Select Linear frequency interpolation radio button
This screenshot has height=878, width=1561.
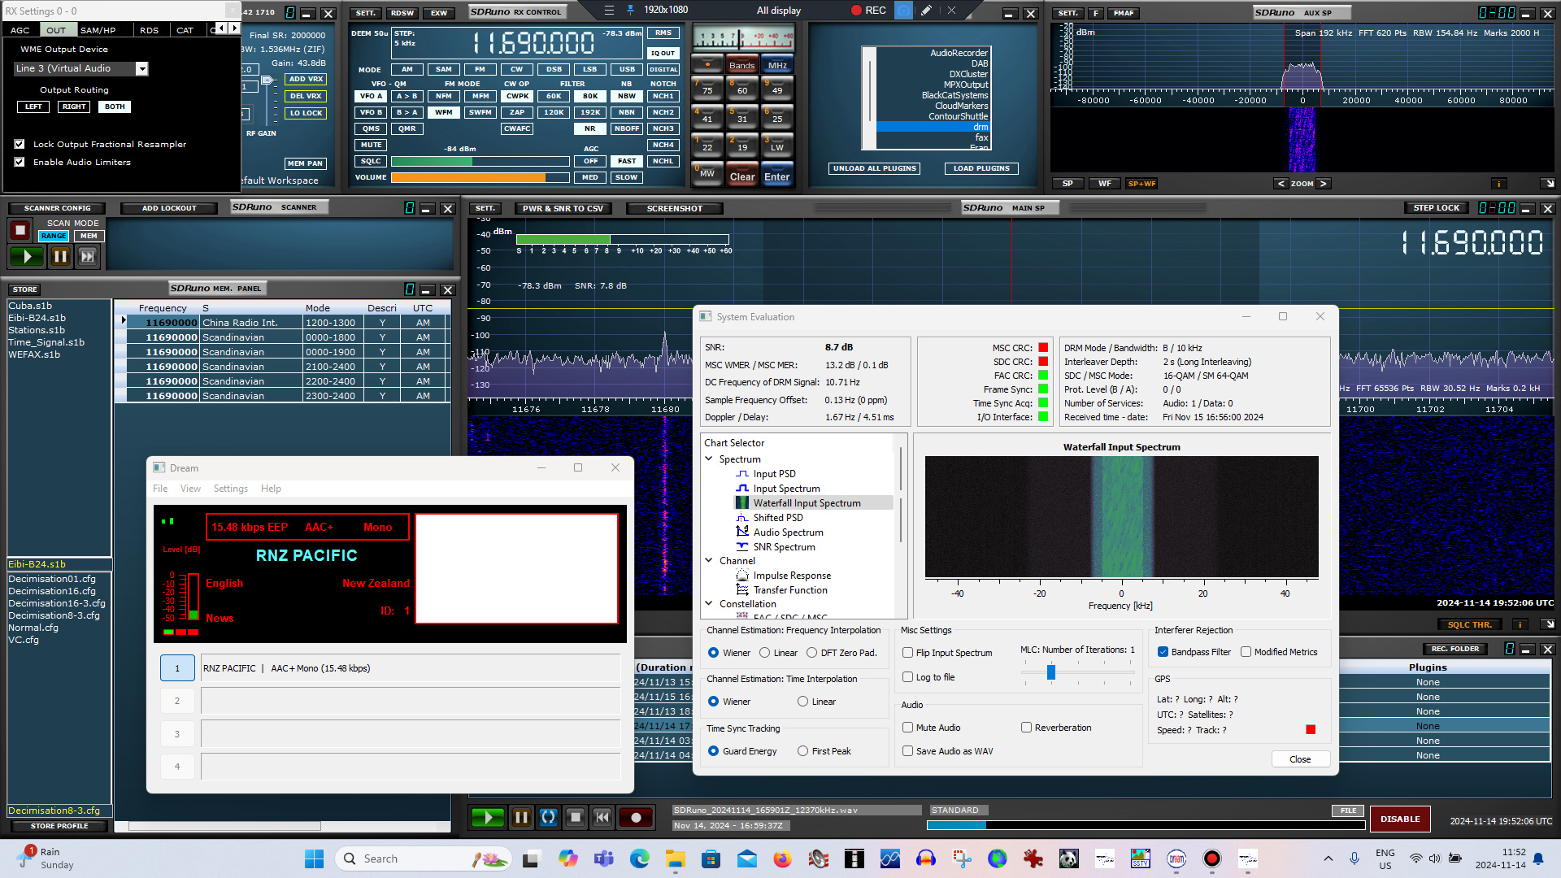pos(765,653)
